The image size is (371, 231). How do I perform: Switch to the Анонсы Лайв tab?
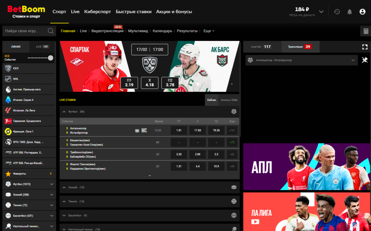click(229, 100)
